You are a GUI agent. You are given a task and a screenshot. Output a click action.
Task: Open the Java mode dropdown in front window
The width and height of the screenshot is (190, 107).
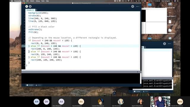(x=137, y=7)
